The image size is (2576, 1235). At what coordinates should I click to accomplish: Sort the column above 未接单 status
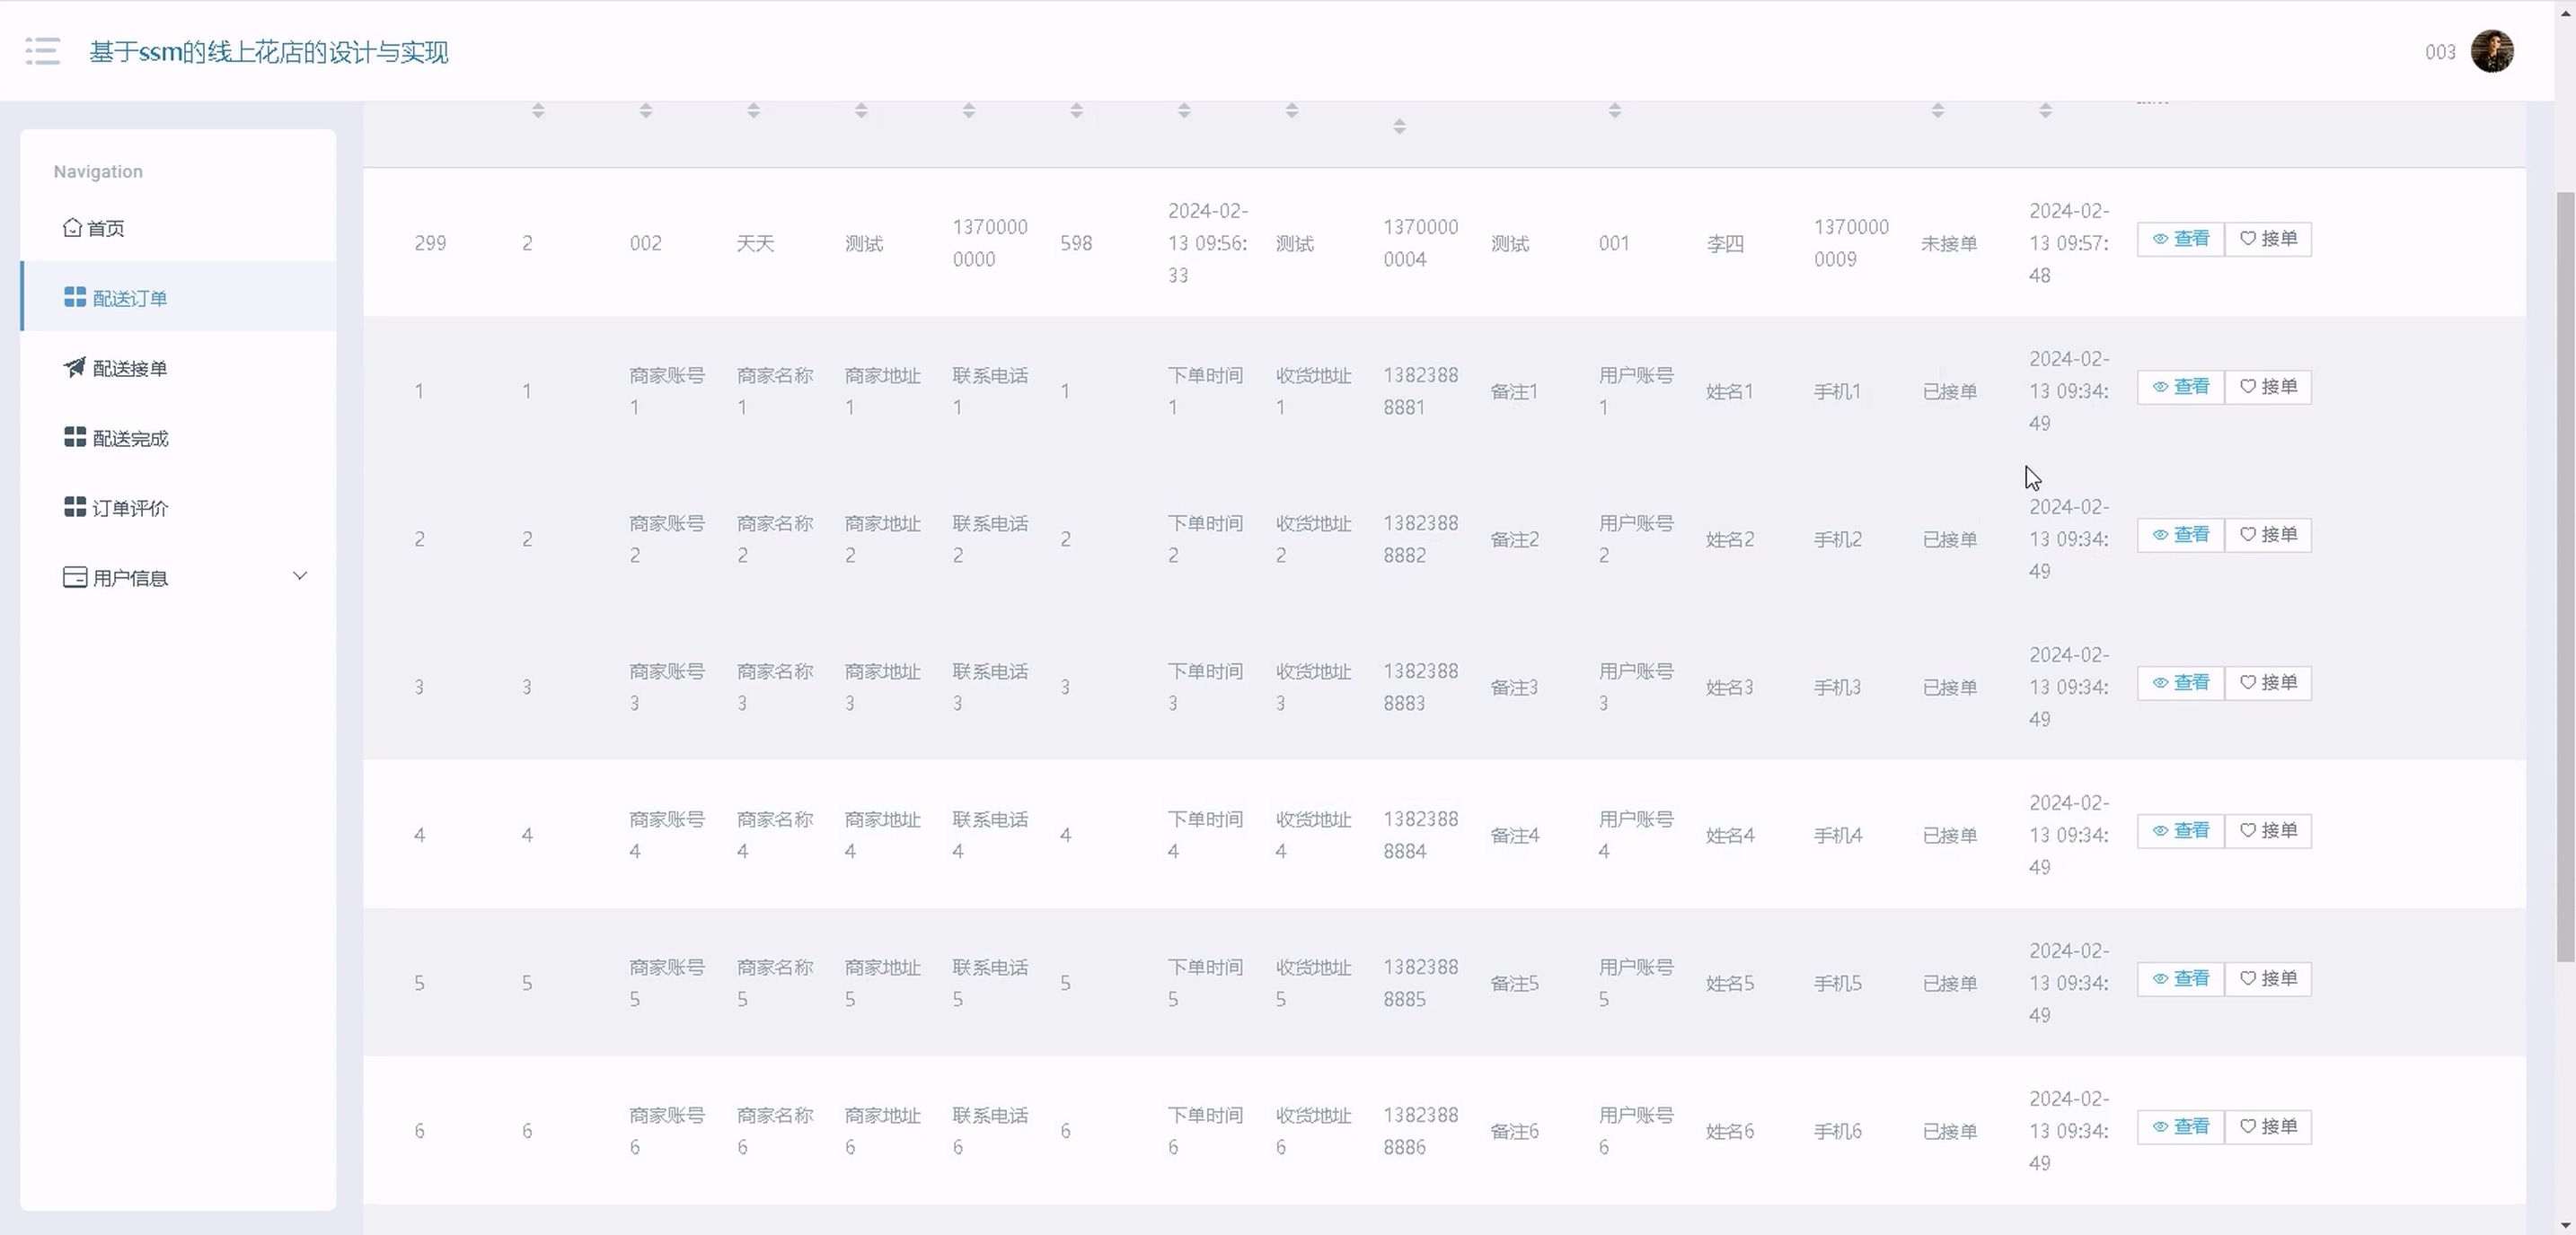tap(1938, 109)
